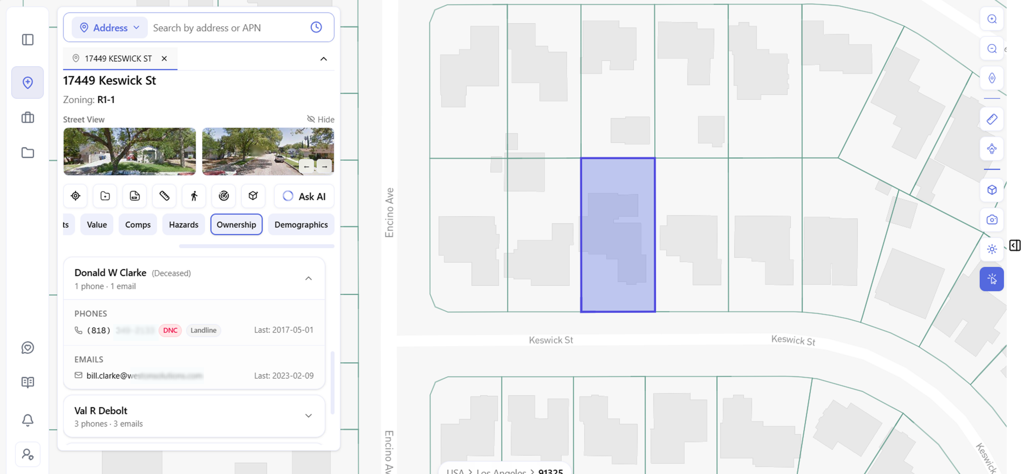Click the radar target icon
The height and width of the screenshot is (474, 1025).
click(x=223, y=196)
